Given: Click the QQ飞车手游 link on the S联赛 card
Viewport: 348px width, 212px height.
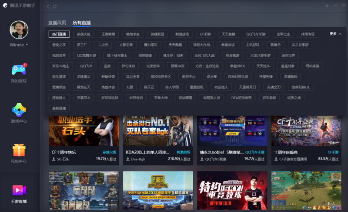Looking at the screenshot, I should click(255, 152).
